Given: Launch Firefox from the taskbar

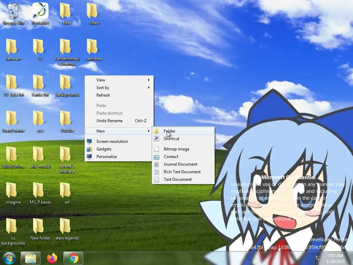Looking at the screenshot, I should click(x=52, y=258).
